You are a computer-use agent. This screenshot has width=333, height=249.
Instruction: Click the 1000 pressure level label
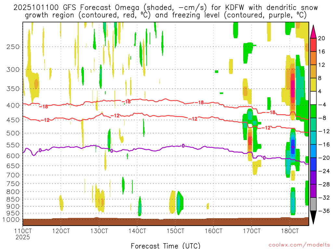[11, 219]
